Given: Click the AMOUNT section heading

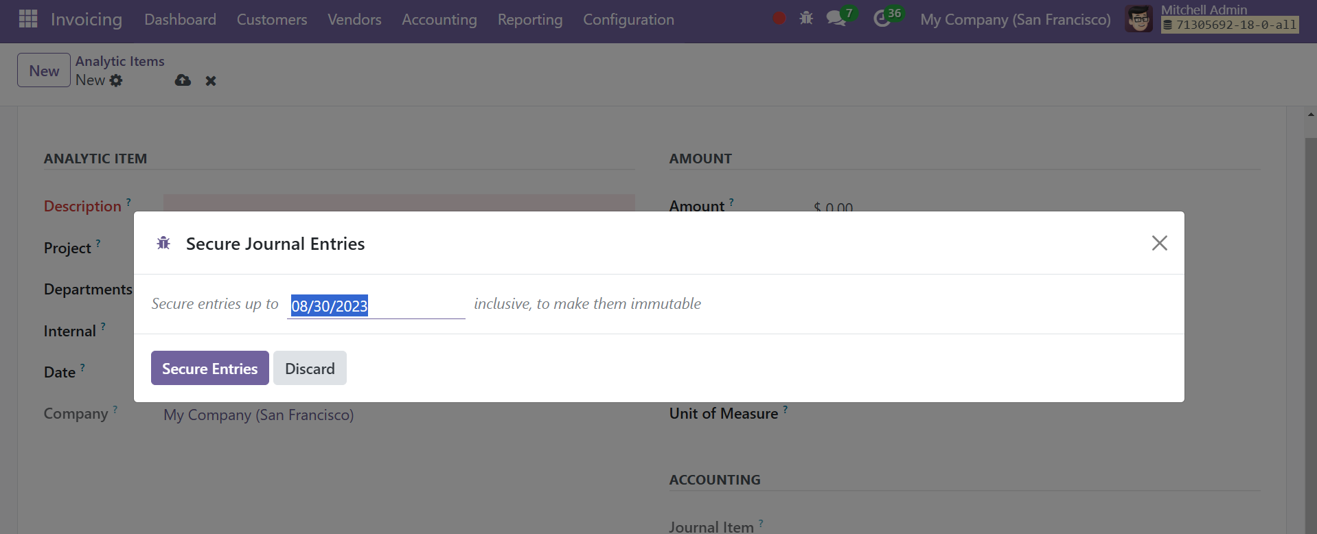Looking at the screenshot, I should (x=700, y=159).
